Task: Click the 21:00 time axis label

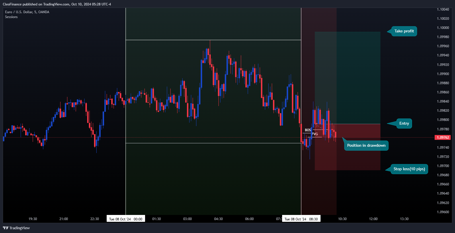Action: coord(64,219)
